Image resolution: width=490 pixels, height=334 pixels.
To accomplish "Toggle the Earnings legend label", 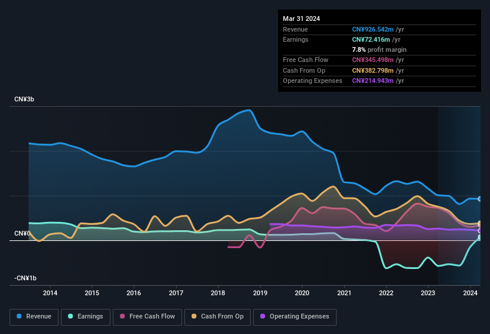I will (90, 316).
